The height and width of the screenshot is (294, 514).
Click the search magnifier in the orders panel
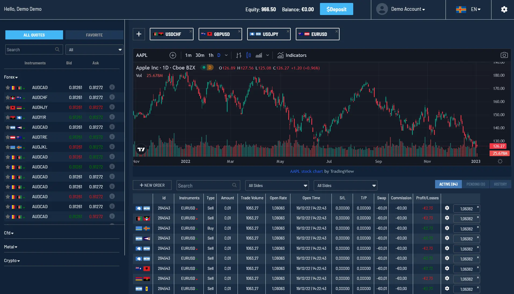click(234, 185)
